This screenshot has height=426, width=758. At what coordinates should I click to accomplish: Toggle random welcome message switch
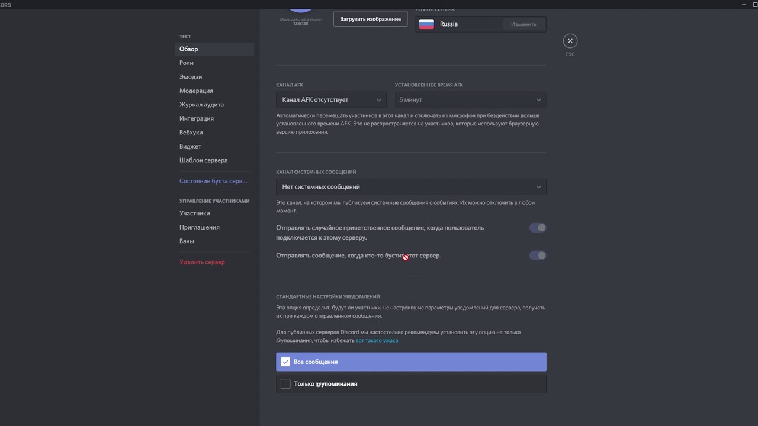tap(538, 228)
